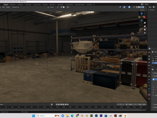
Task: Open the overlays settings dropdown arrow
Action: [x=131, y=7]
